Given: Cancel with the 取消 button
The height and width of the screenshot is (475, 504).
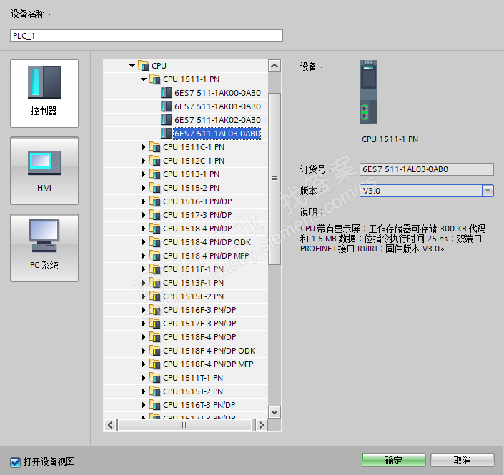Looking at the screenshot, I should (463, 460).
